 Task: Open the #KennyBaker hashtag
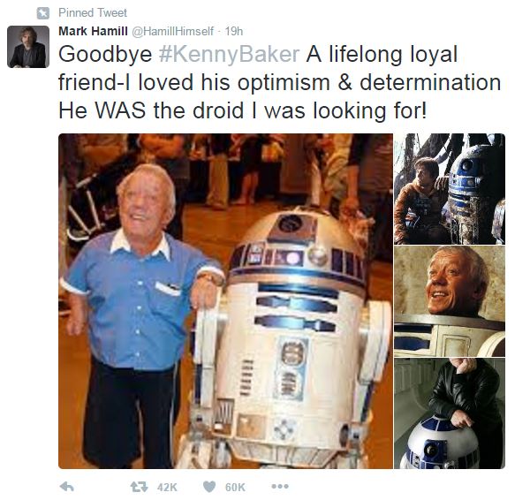(229, 54)
